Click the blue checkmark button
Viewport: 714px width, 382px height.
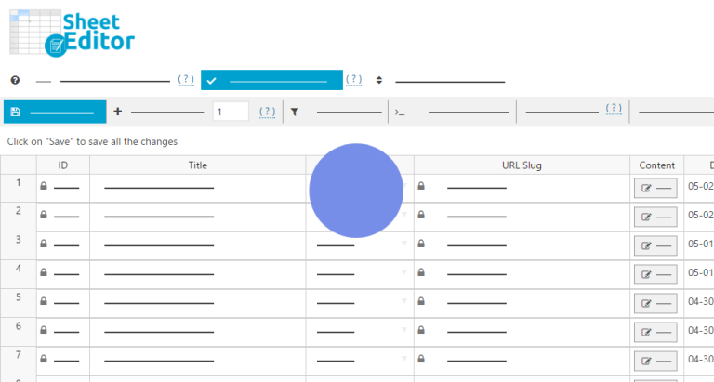point(271,80)
